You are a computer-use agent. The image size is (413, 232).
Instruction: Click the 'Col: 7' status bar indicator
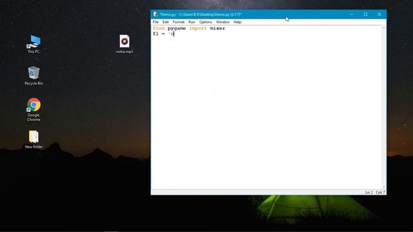coord(380,192)
